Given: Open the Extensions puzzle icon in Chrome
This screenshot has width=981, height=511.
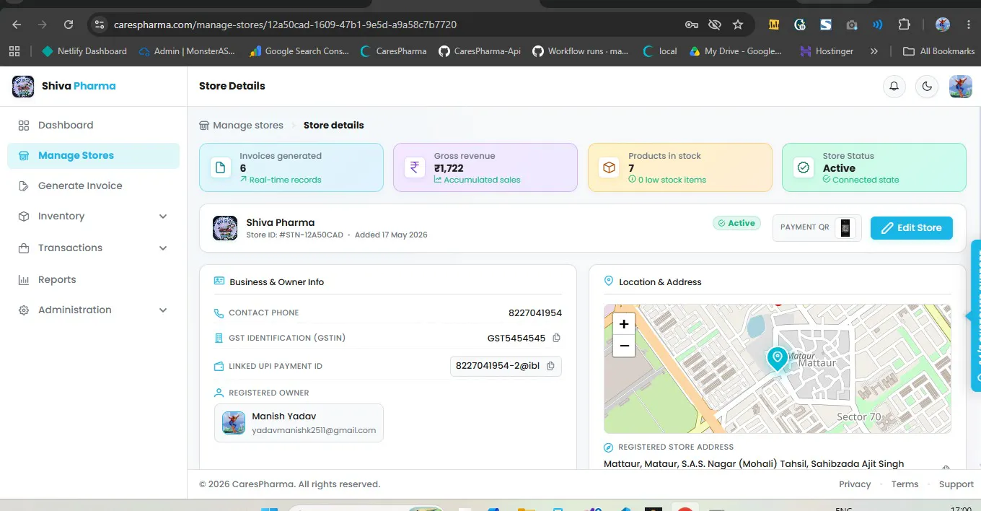Looking at the screenshot, I should (904, 25).
